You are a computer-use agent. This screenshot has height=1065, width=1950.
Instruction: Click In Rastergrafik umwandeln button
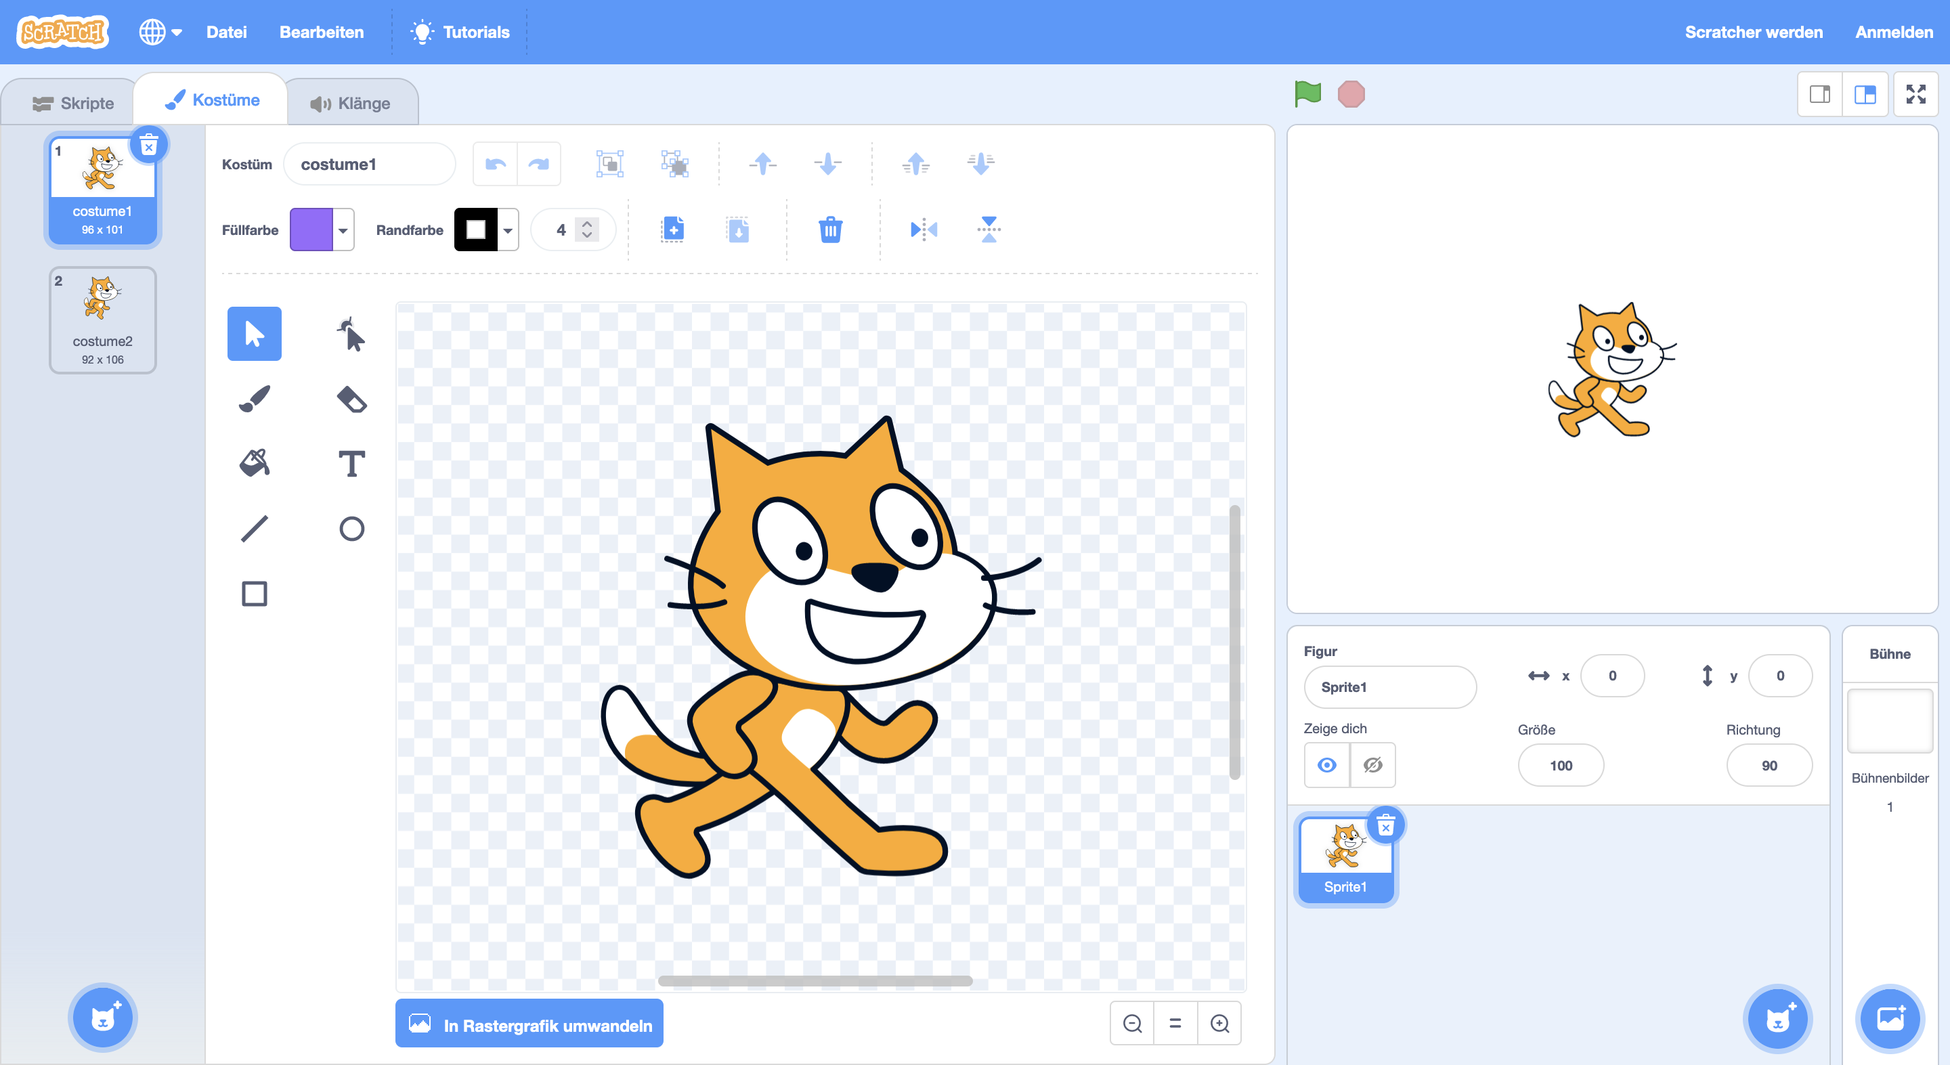pyautogui.click(x=529, y=1025)
